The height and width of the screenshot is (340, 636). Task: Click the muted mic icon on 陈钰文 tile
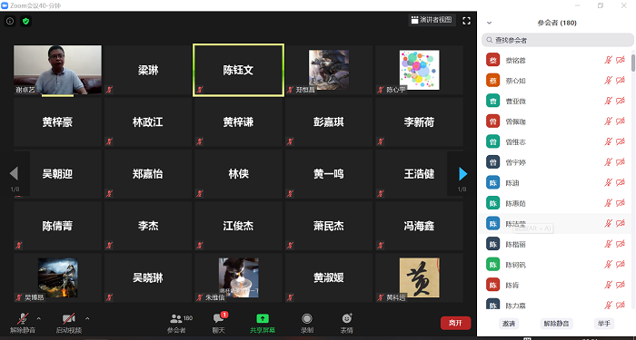pyautogui.click(x=199, y=90)
